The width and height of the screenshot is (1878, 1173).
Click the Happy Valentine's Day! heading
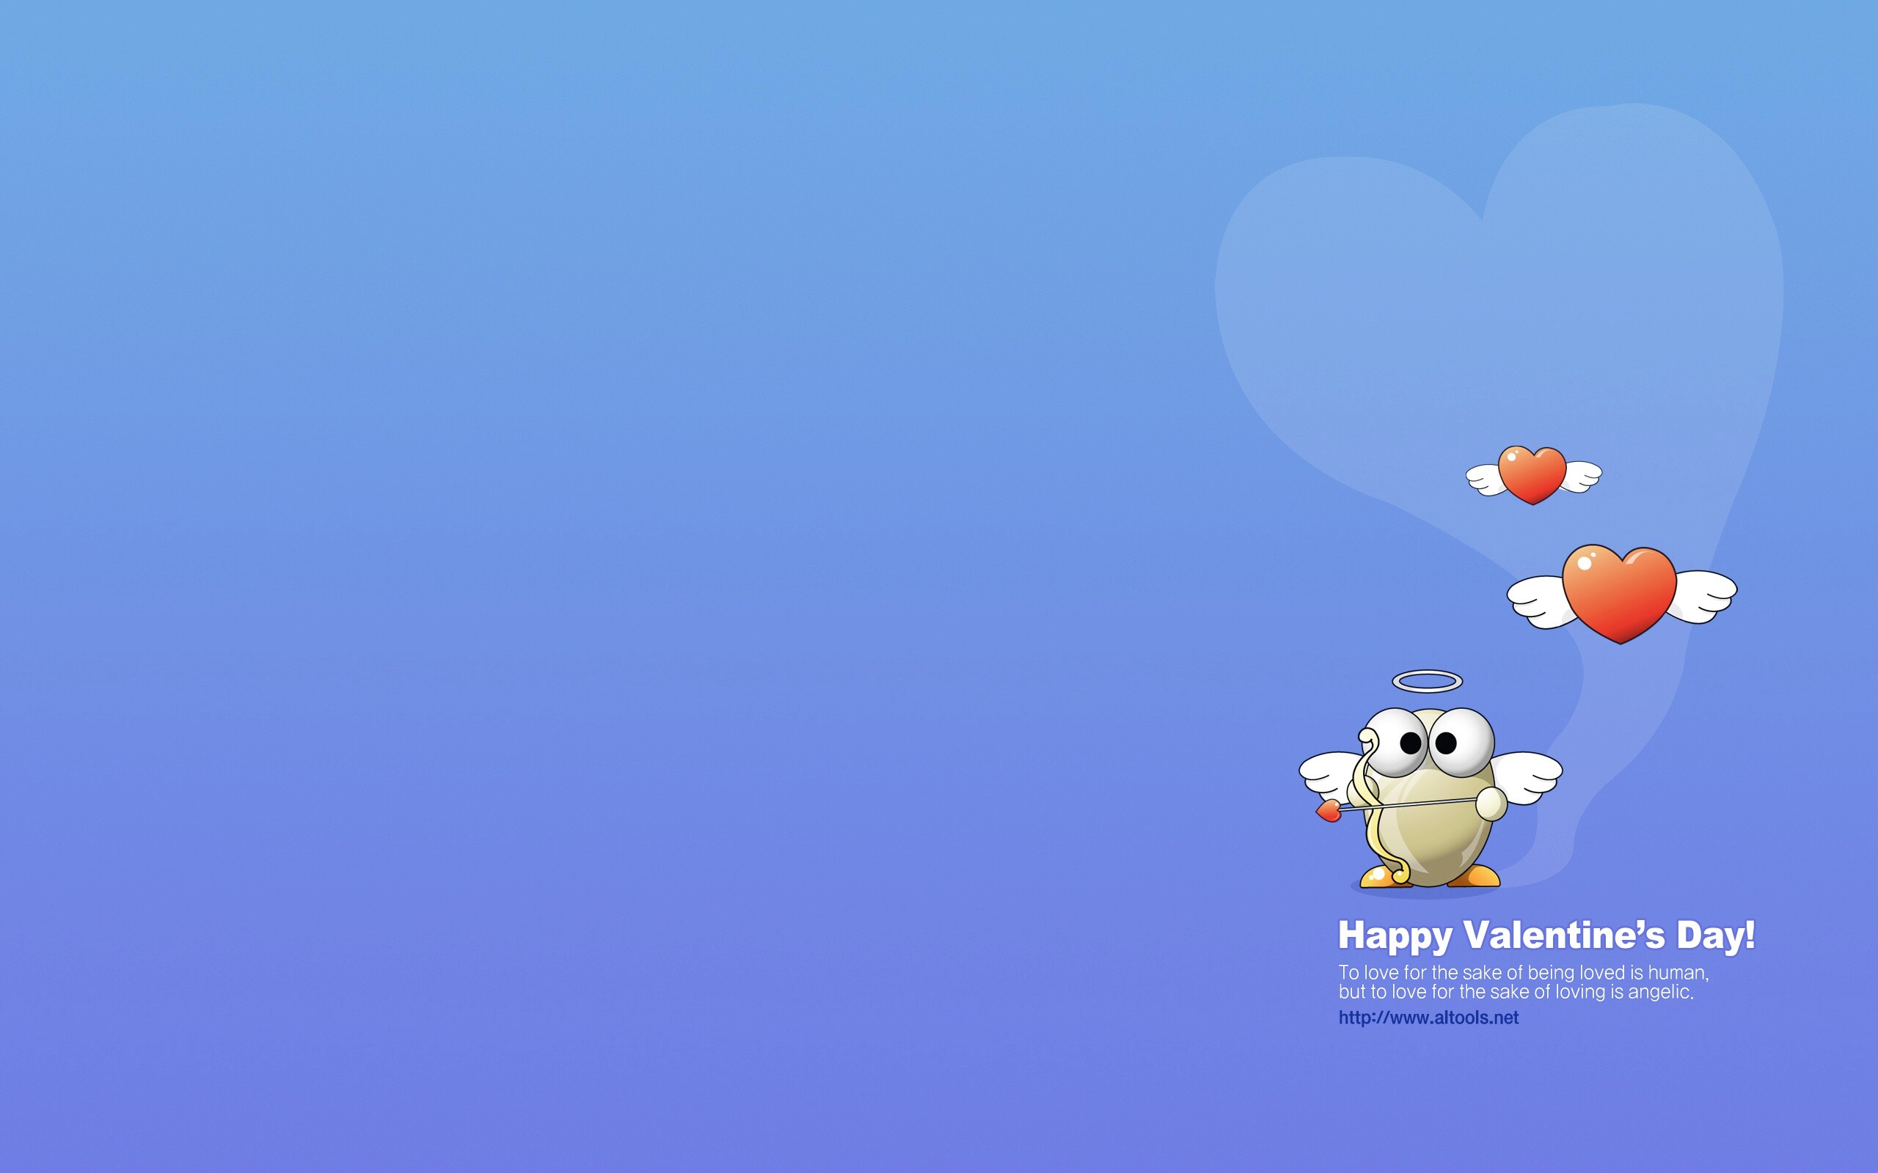(x=1546, y=935)
